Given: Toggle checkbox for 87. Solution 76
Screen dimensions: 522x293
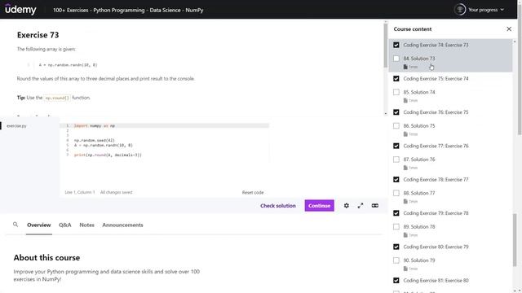Looking at the screenshot, I should tap(396, 160).
